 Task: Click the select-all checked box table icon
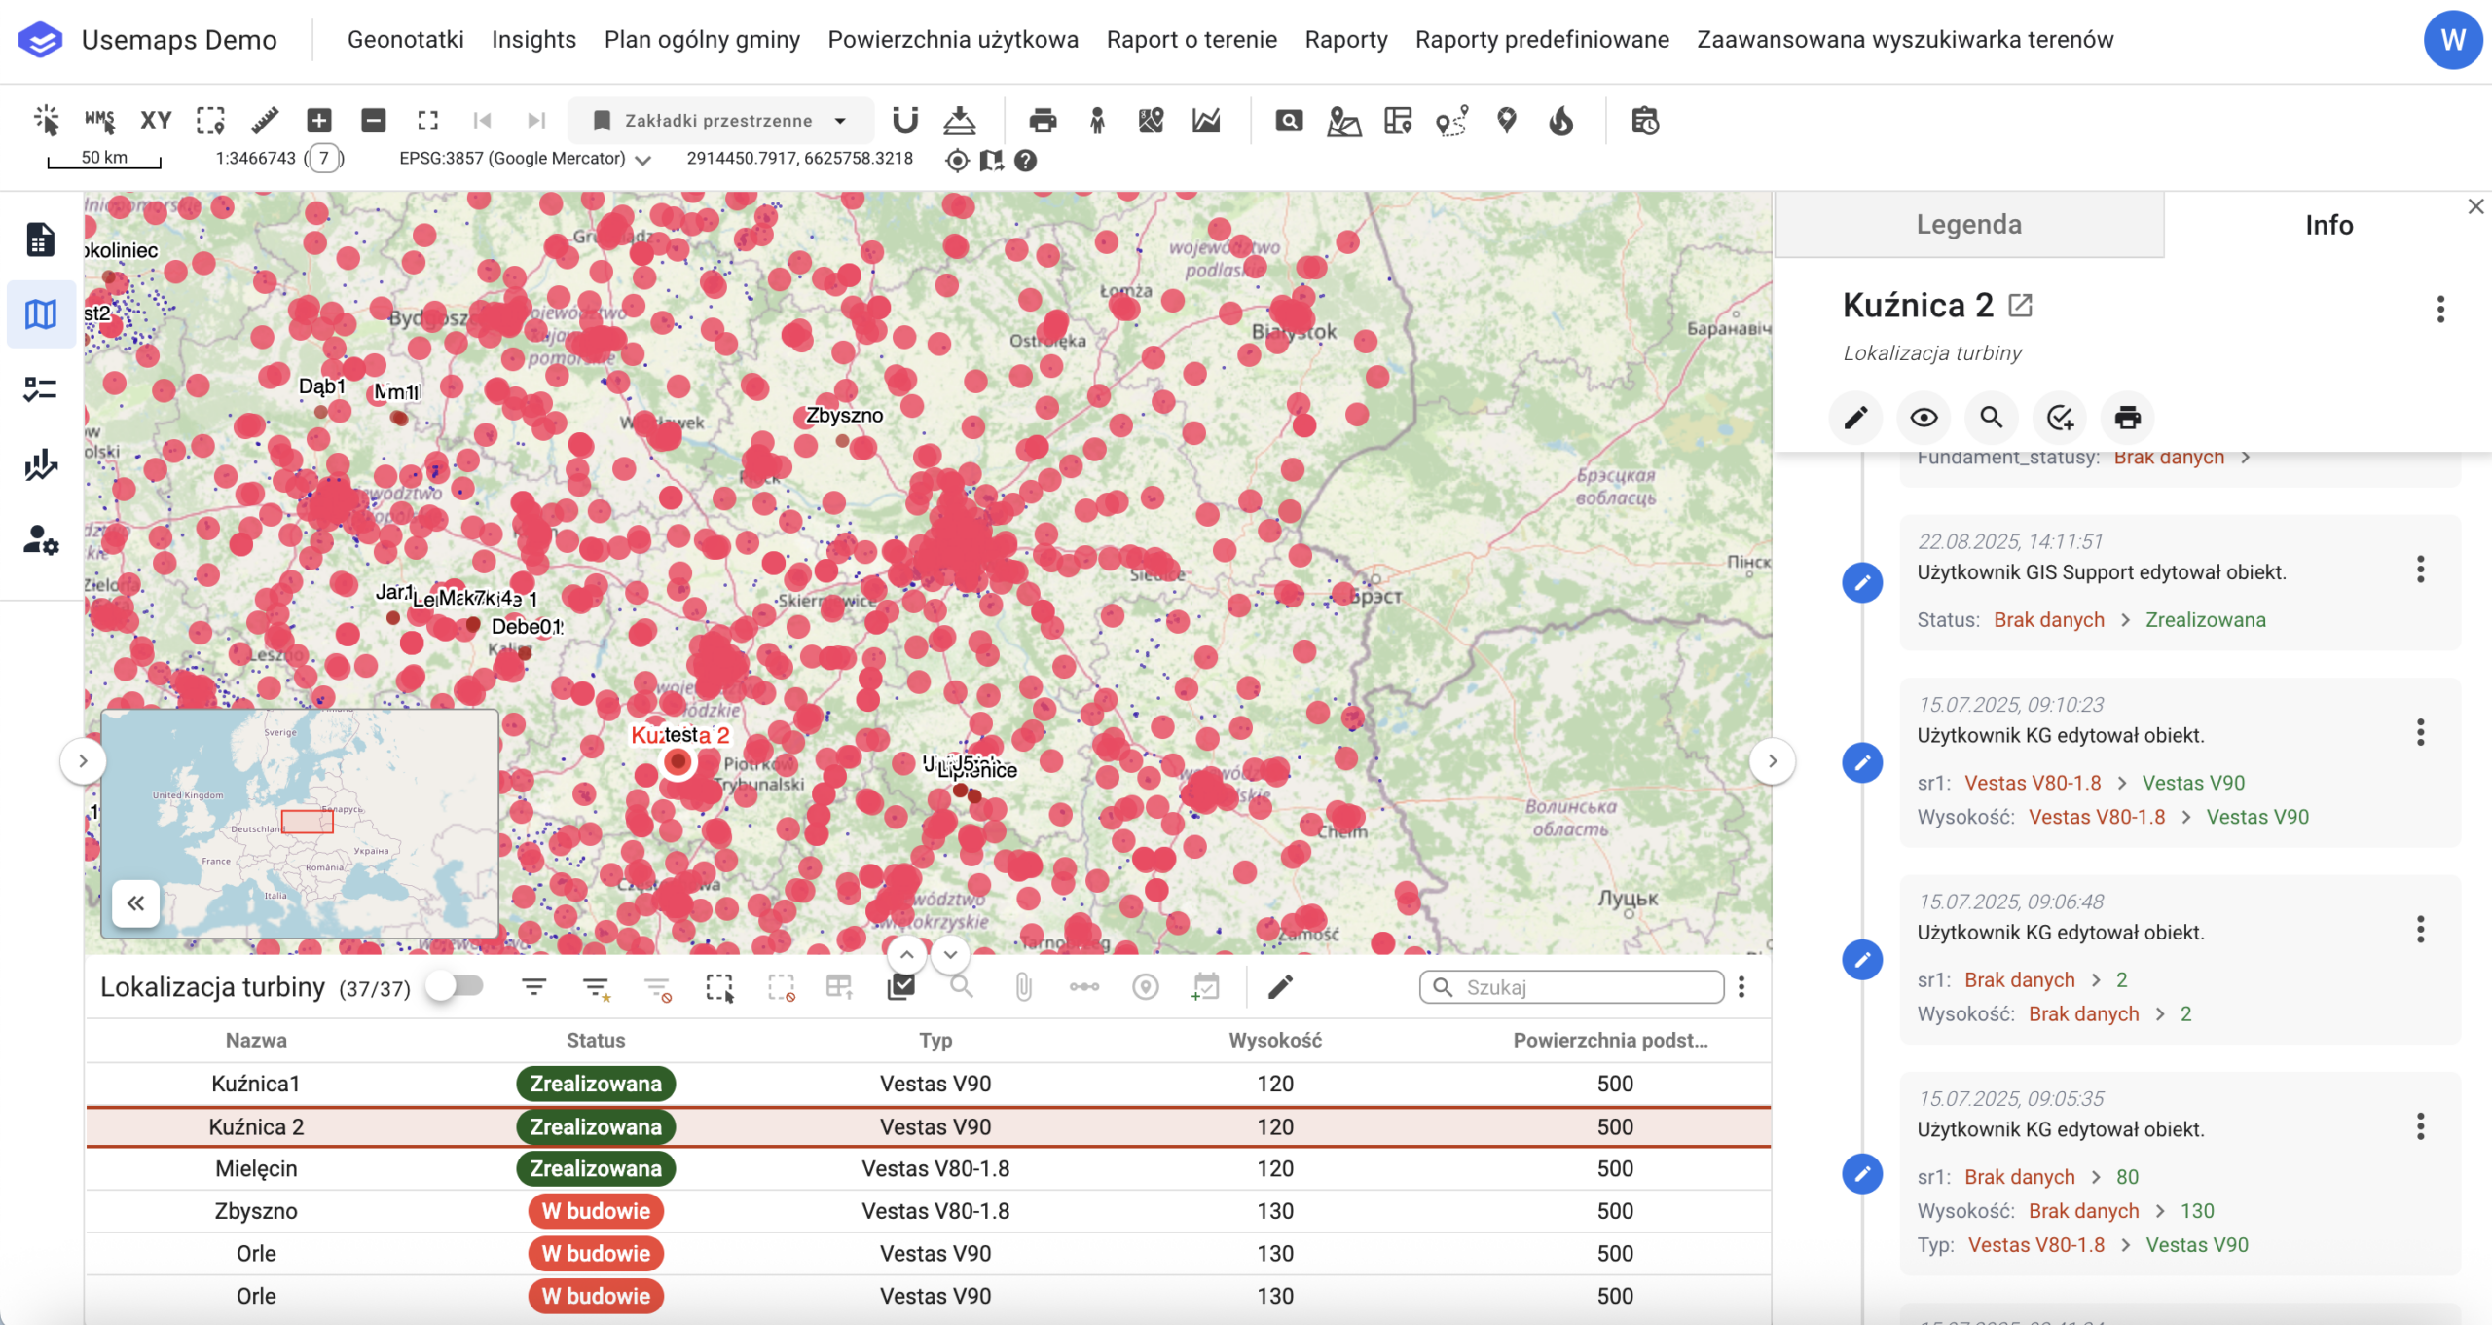point(901,987)
